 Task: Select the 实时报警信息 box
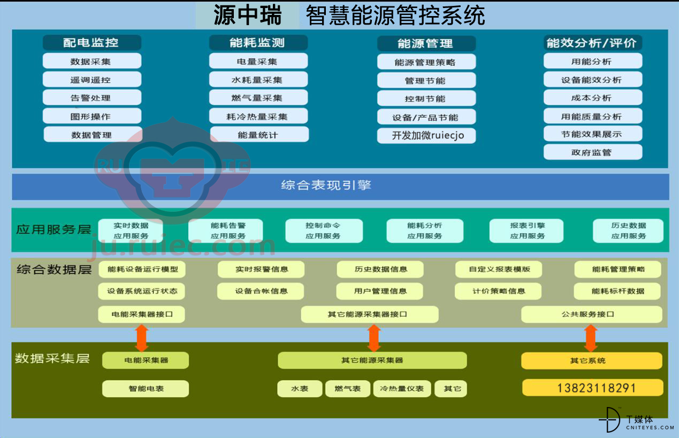pyautogui.click(x=261, y=269)
